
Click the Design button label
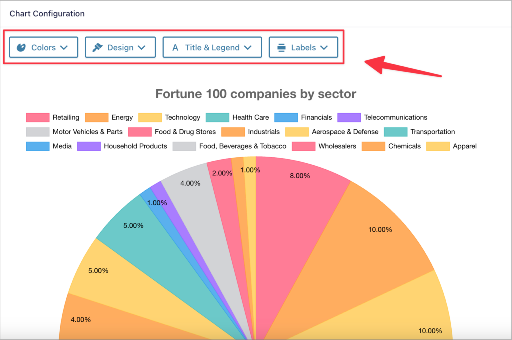[120, 48]
